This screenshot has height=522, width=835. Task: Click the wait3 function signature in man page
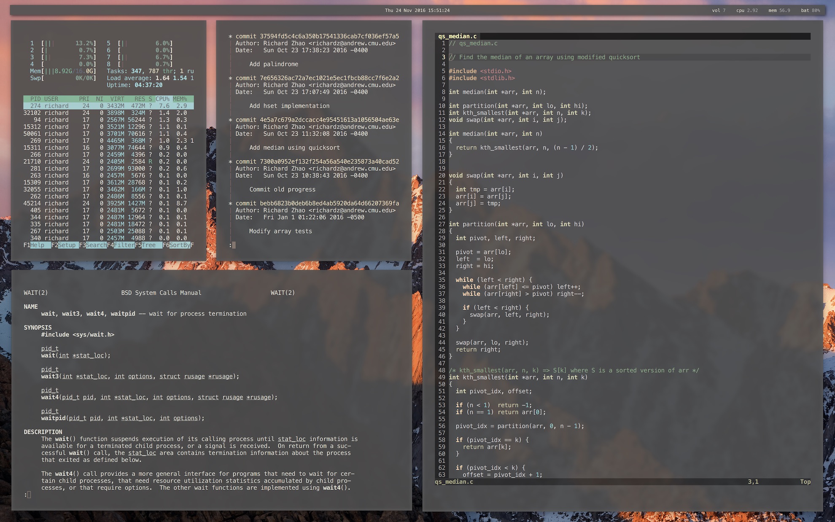140,377
